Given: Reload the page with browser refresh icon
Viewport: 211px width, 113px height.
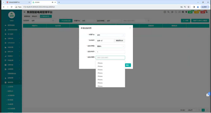Looking at the screenshot, I should coord(12,7).
